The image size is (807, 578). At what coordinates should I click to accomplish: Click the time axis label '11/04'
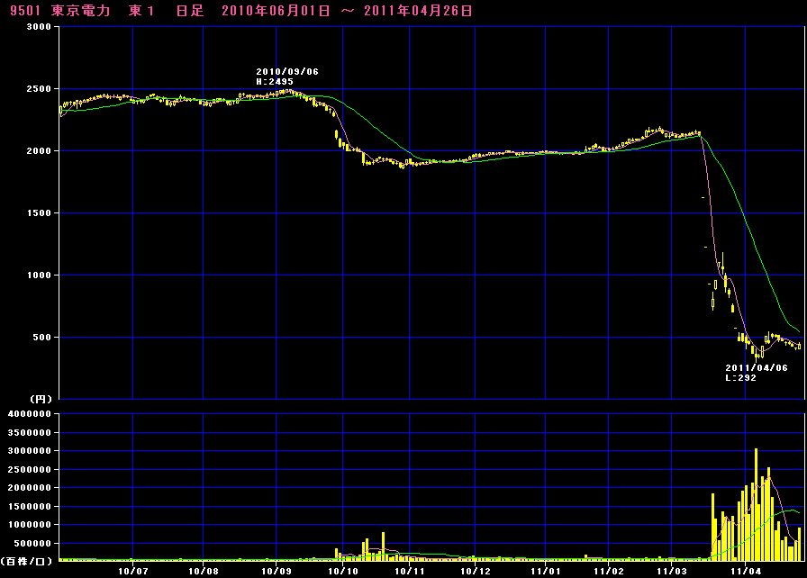[746, 572]
